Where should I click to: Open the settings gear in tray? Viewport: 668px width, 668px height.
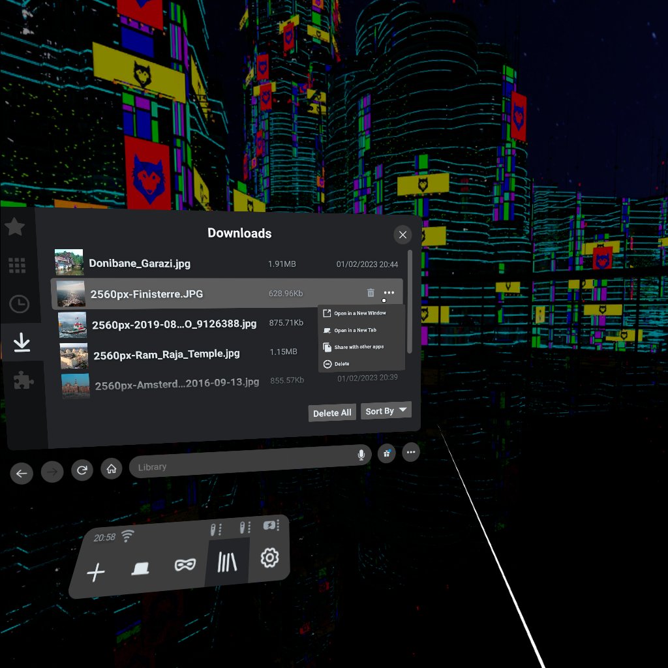(x=269, y=558)
